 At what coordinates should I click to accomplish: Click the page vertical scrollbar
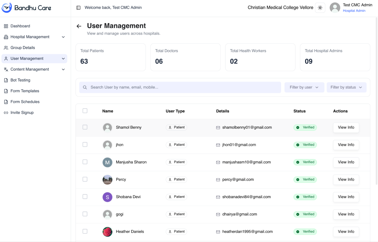[x=377, y=101]
